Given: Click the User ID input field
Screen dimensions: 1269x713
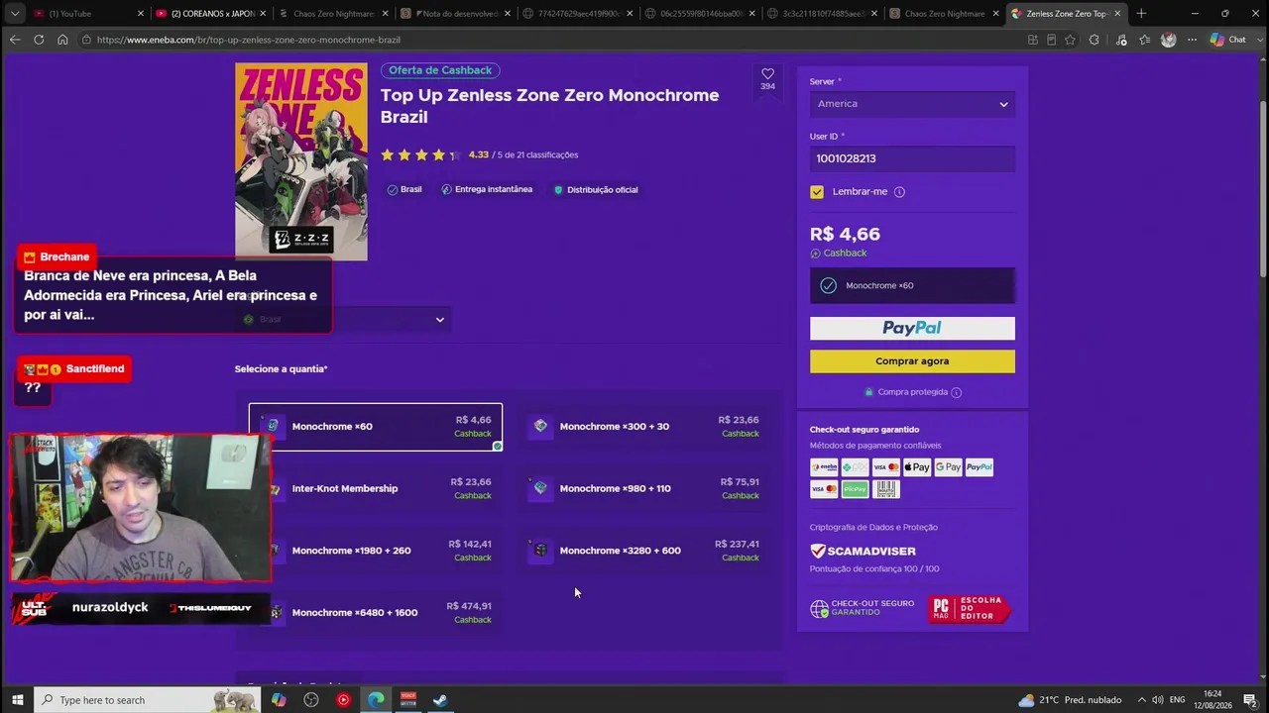Looking at the screenshot, I should pyautogui.click(x=912, y=158).
